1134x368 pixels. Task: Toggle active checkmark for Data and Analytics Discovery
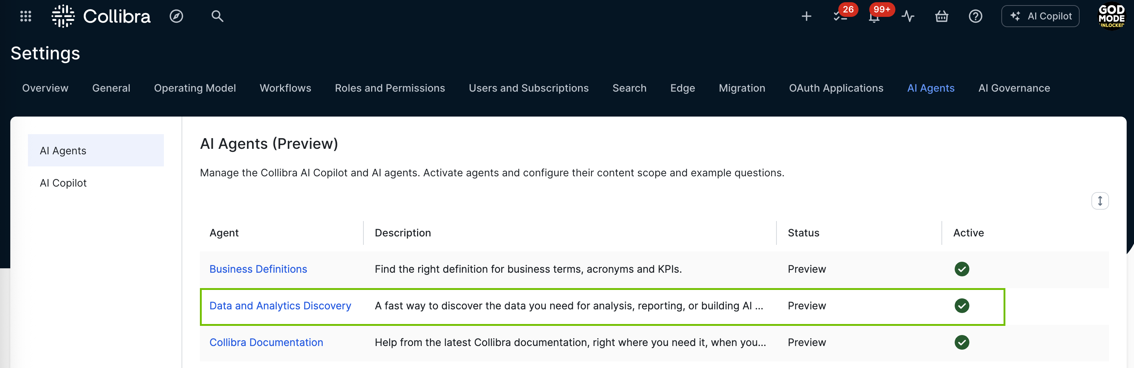(961, 306)
